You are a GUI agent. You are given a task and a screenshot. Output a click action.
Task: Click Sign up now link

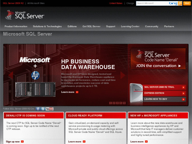(13, 142)
